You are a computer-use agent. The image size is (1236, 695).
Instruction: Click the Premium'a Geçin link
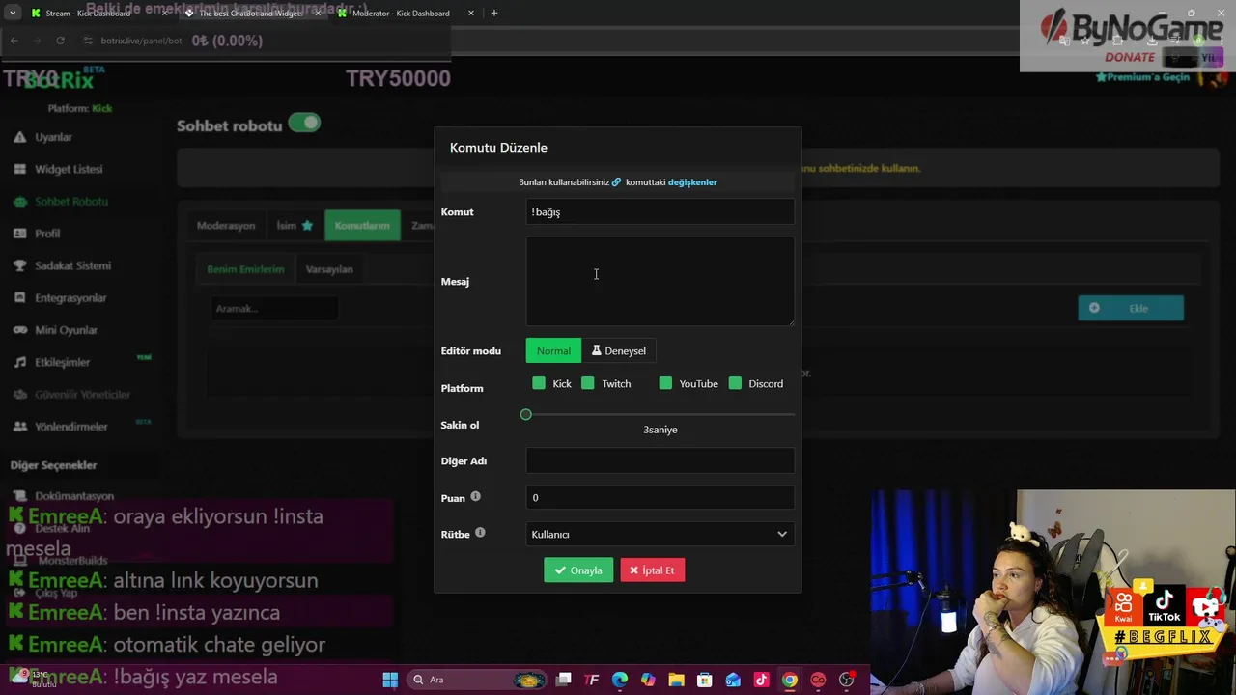pyautogui.click(x=1142, y=77)
